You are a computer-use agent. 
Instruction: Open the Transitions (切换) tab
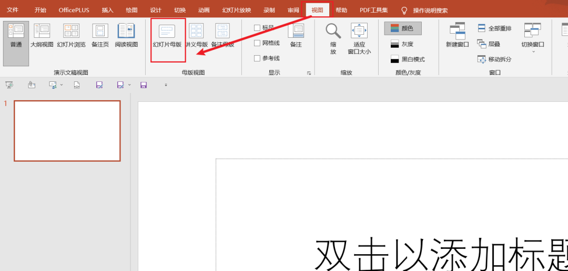[180, 10]
